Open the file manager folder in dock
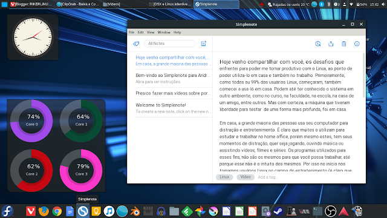 174,211
